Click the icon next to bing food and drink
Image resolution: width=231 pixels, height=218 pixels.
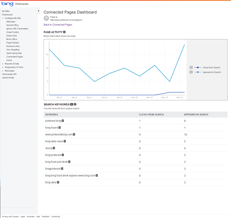69,162
